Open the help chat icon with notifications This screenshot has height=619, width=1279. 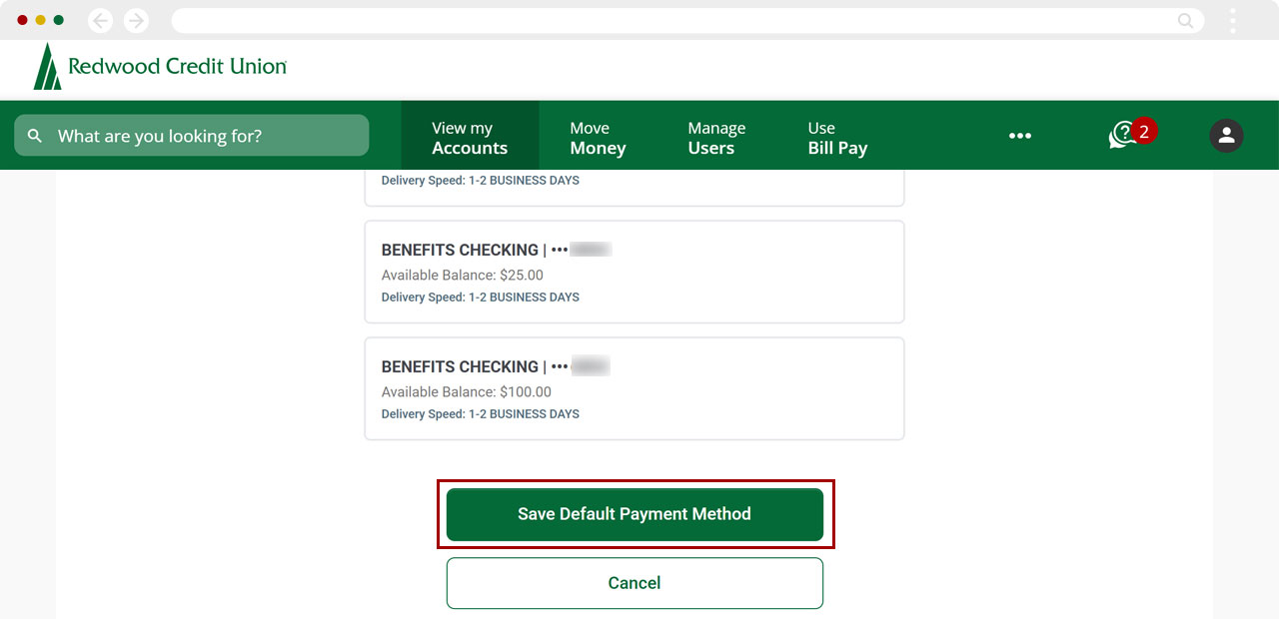click(1124, 135)
